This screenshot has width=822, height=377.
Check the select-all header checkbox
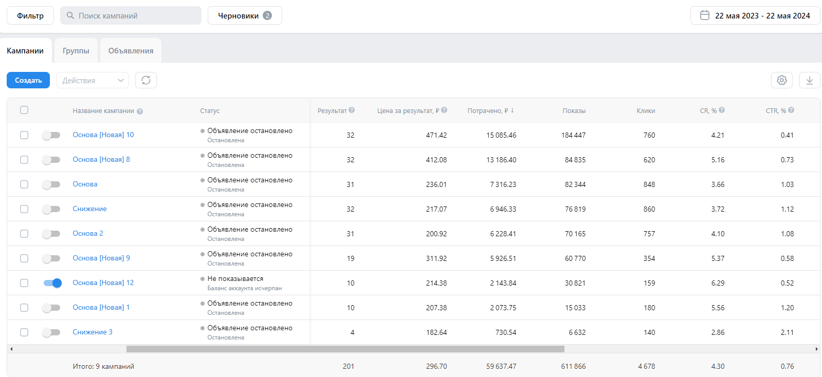tap(24, 110)
